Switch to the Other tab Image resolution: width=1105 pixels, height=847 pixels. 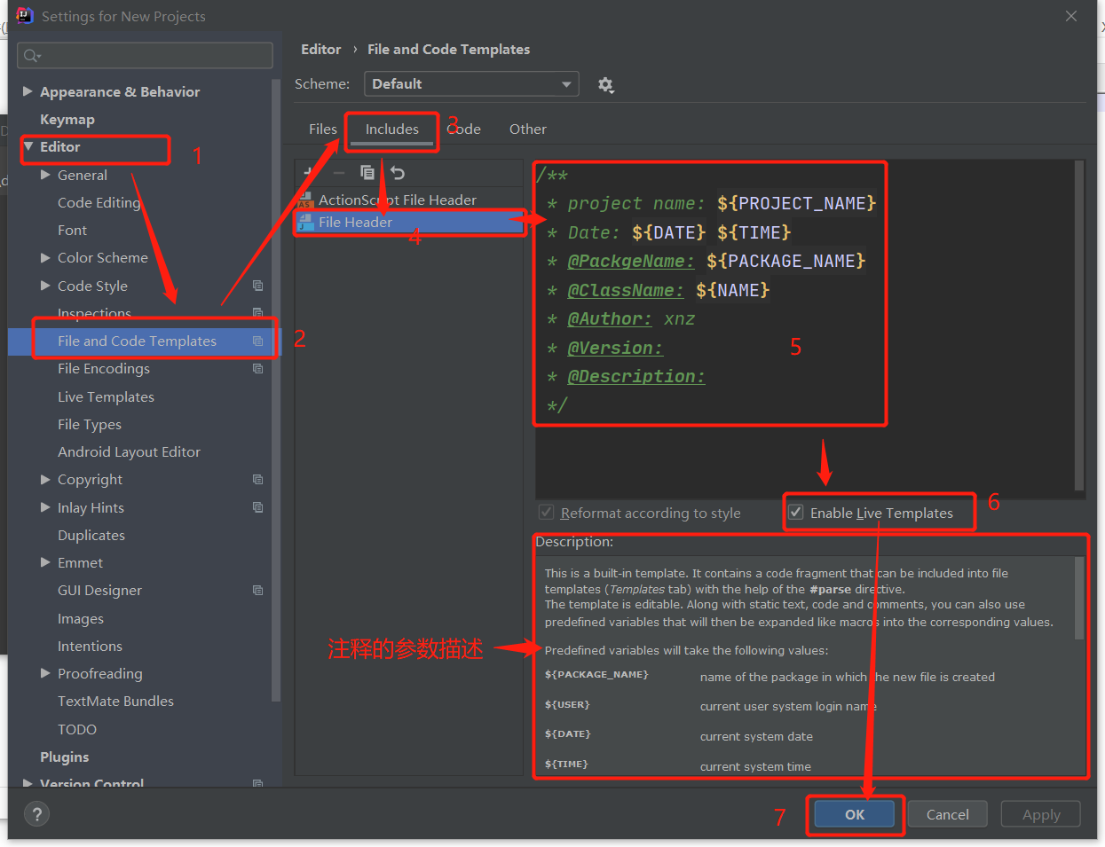click(527, 129)
